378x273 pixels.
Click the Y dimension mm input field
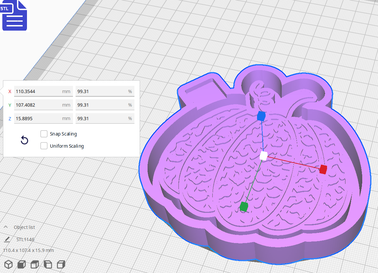tap(43, 105)
